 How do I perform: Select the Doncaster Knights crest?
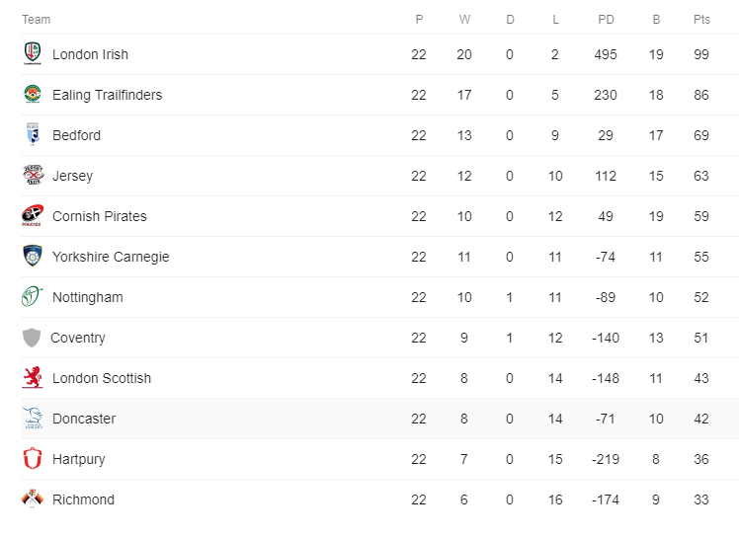click(33, 419)
